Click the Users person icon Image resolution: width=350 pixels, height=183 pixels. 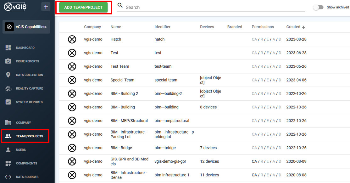pos(8,150)
